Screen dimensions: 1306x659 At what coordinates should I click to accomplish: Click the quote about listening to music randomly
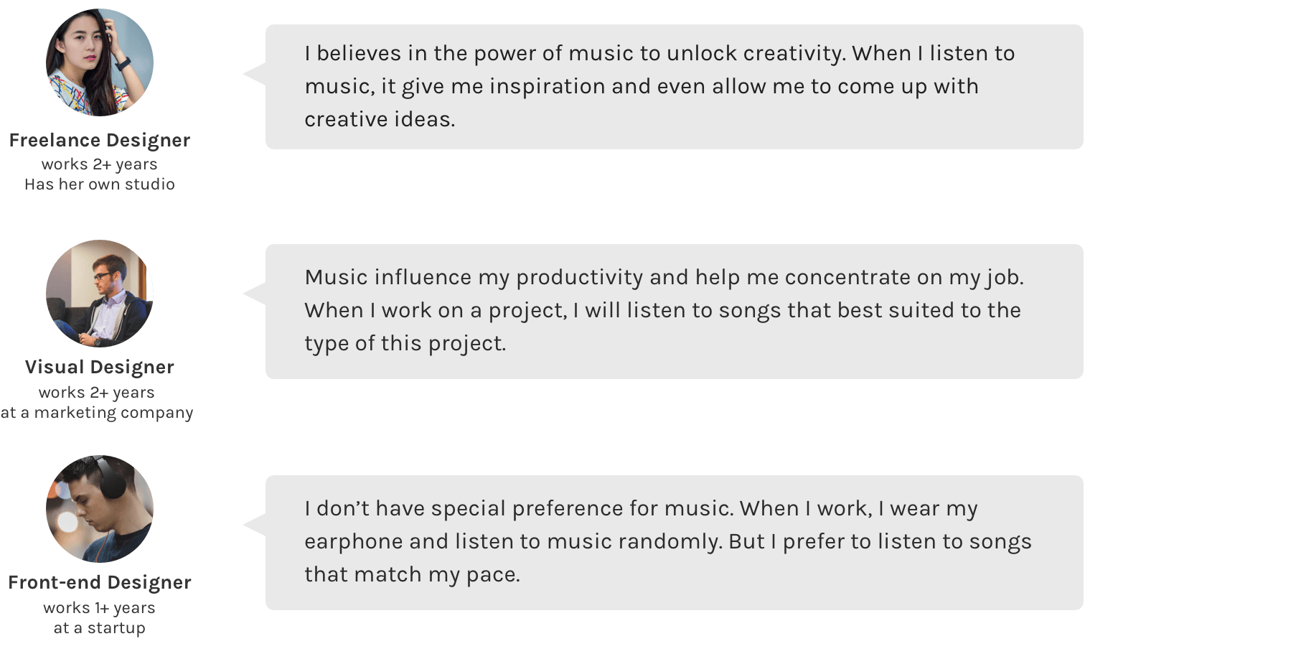pyautogui.click(x=675, y=543)
